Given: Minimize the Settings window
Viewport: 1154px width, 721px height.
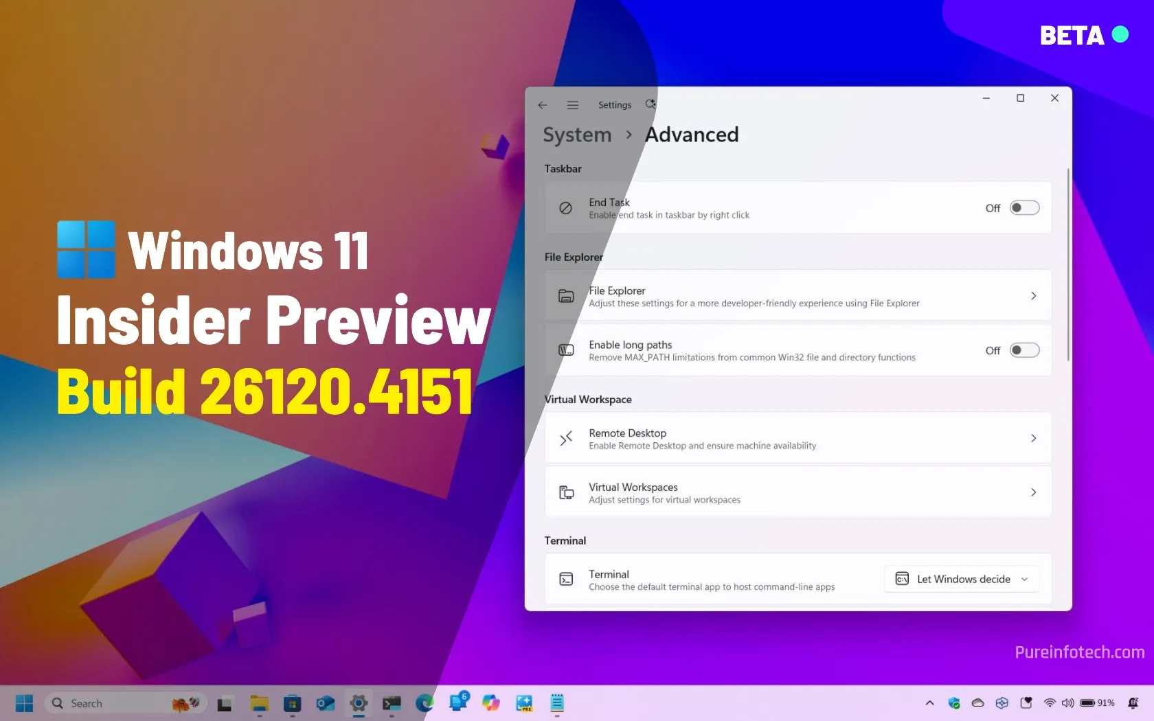Looking at the screenshot, I should pos(986,98).
